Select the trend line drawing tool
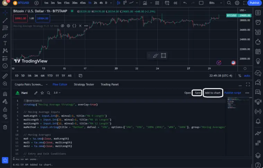This screenshot has height=168, width=263. click(5, 20)
